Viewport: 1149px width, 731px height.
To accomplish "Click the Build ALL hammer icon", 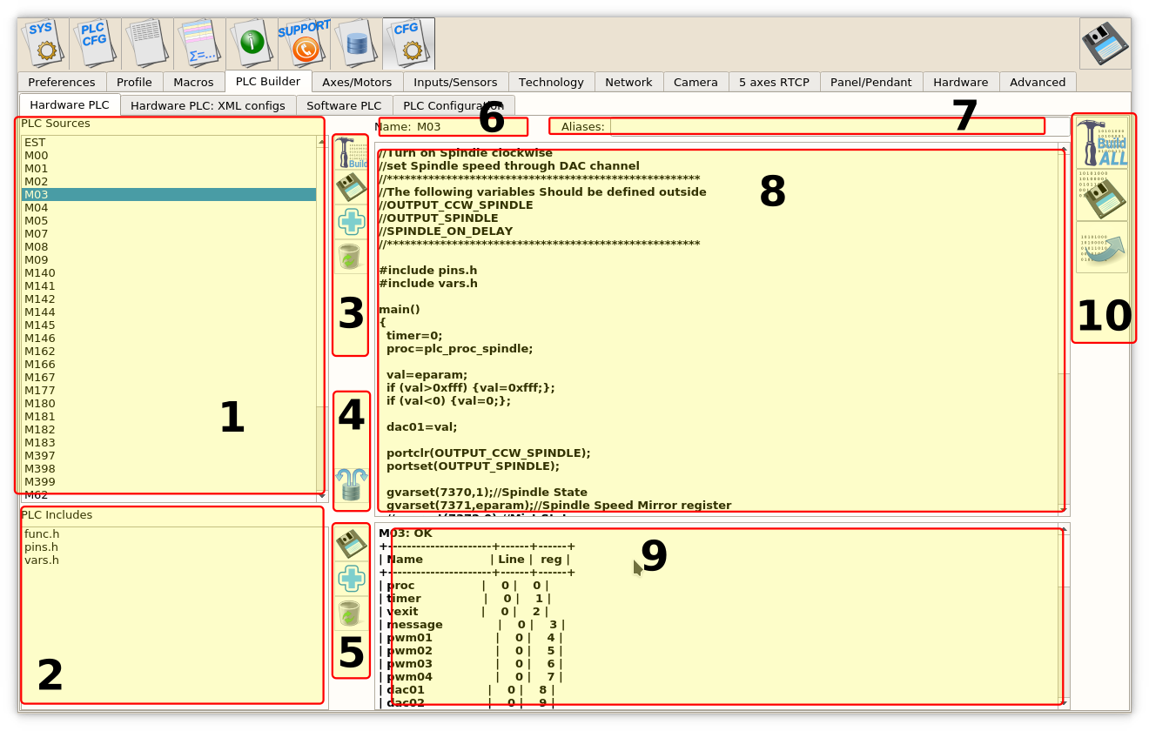I will coord(1102,143).
